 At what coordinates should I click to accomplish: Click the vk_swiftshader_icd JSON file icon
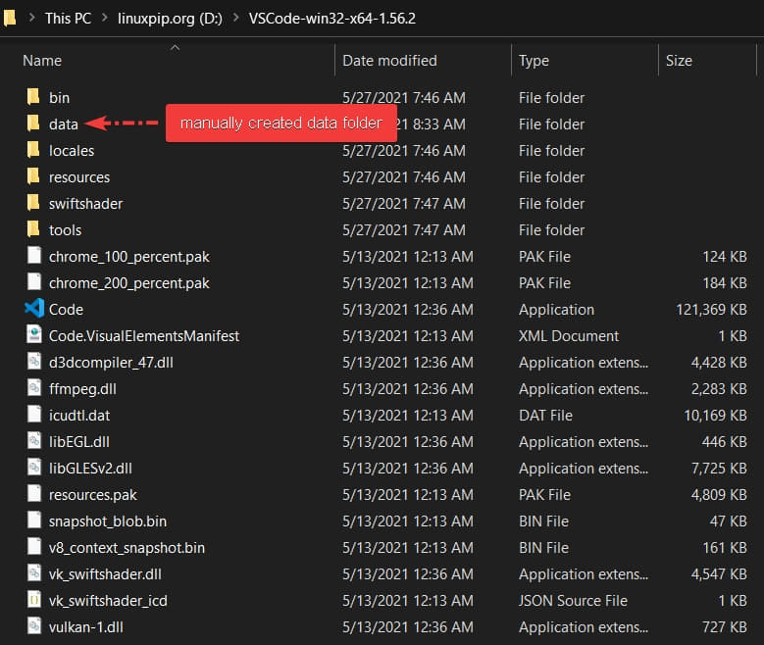(34, 600)
